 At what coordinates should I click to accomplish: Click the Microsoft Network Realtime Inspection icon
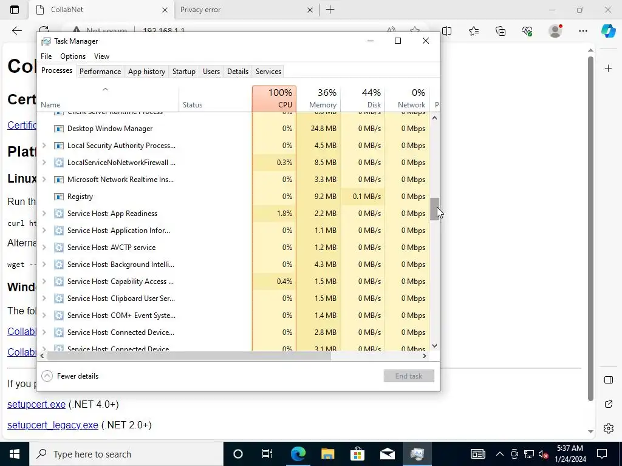click(x=59, y=180)
